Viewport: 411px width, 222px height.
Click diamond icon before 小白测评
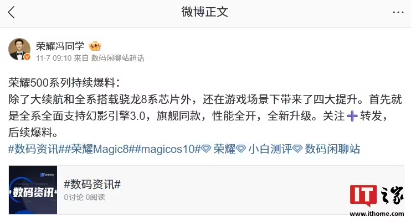tap(241, 149)
